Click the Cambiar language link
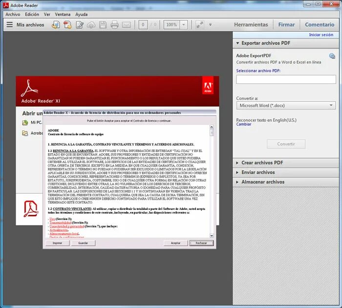The width and height of the screenshot is (342, 308). point(244,124)
